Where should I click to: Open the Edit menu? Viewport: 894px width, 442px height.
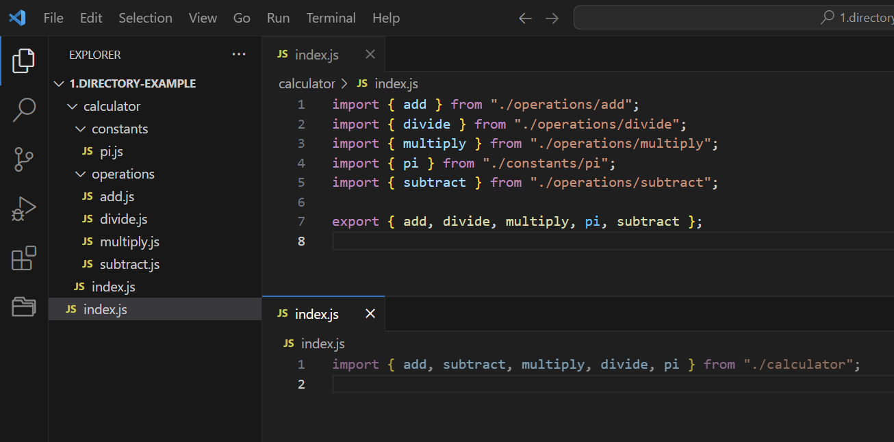(91, 18)
